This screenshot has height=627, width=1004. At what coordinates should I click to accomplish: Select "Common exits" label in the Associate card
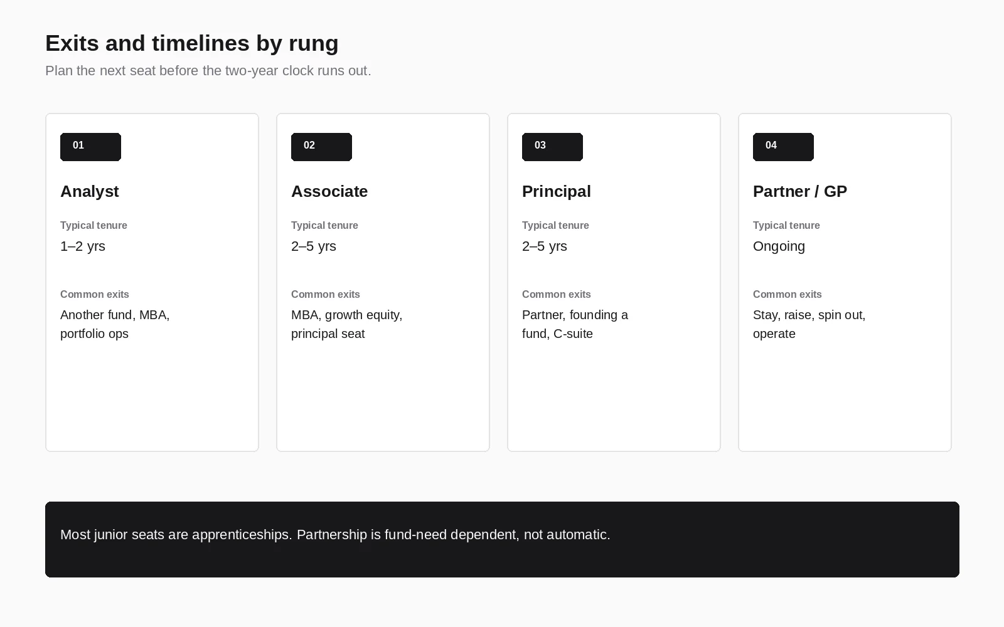click(326, 294)
